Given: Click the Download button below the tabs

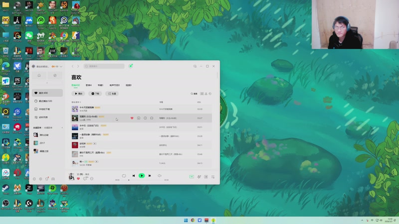Looking at the screenshot, I should (x=95, y=94).
